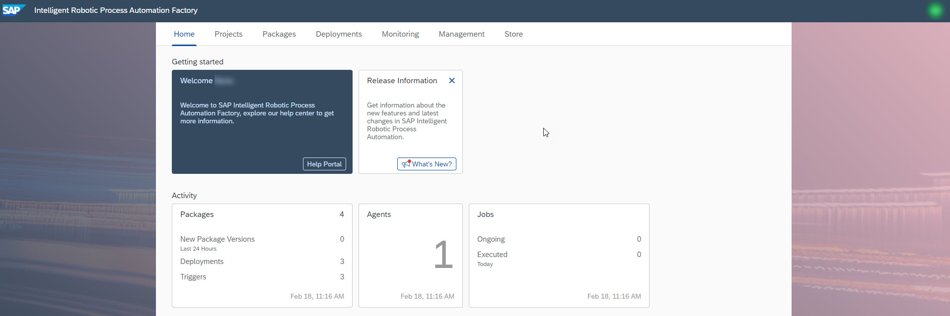This screenshot has width=950, height=316.
Task: Click the megaphone icon in What's New
Action: click(406, 163)
